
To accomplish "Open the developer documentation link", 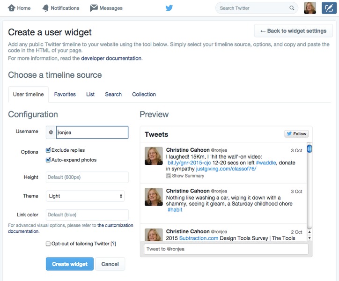I will [111, 59].
